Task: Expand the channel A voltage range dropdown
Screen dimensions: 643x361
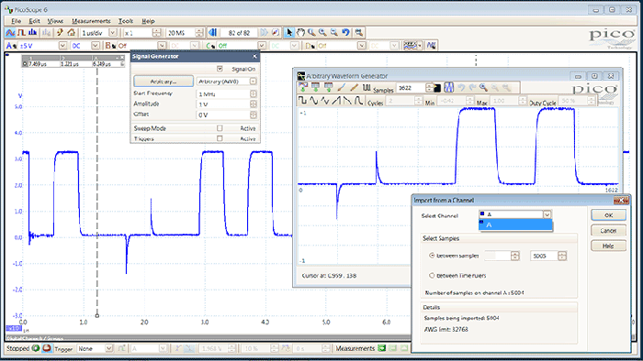Action: (x=62, y=46)
